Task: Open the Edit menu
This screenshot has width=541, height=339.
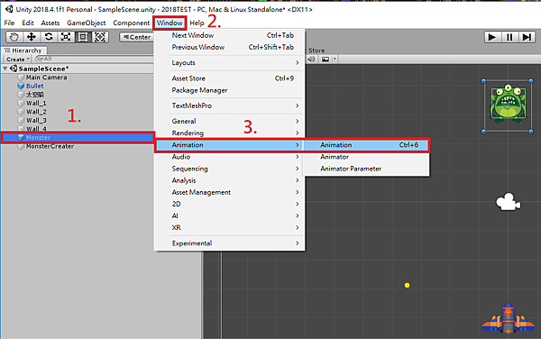Action: click(28, 23)
